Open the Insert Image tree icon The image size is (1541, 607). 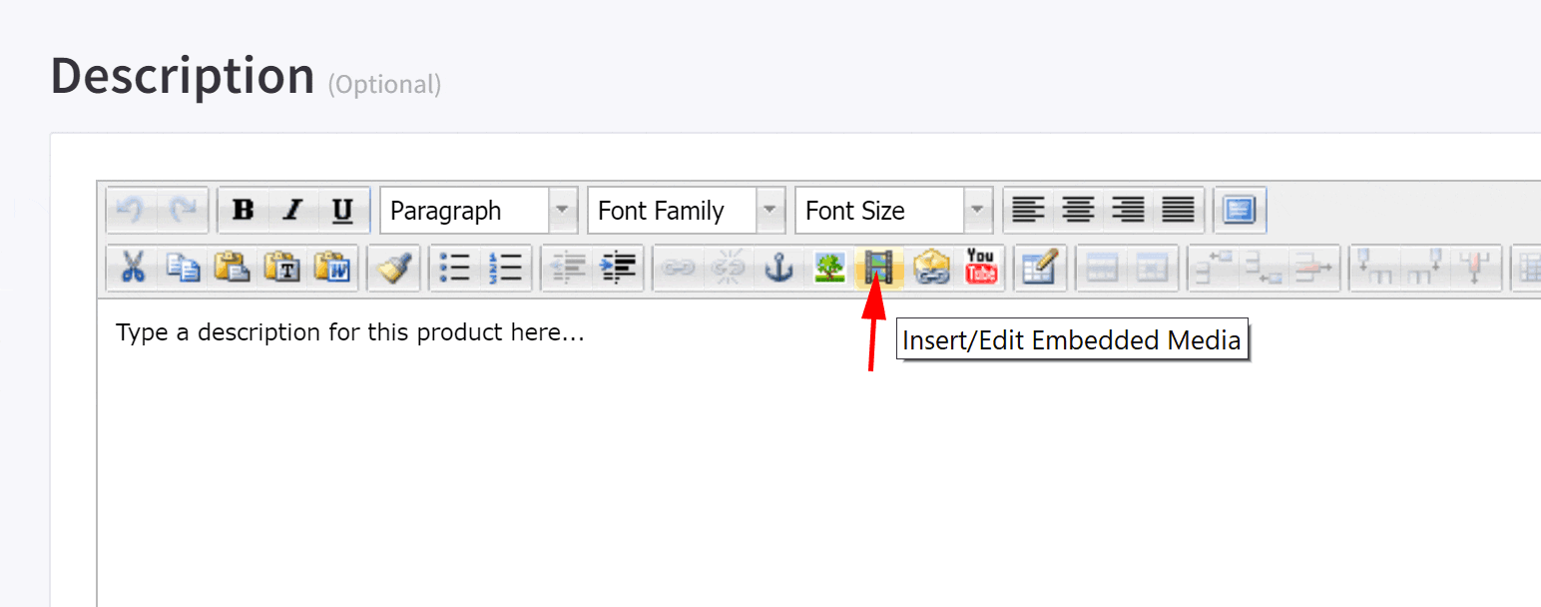point(828,268)
